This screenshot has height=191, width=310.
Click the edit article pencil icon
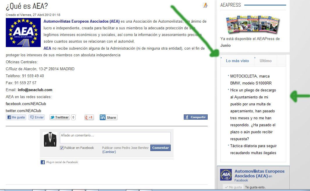tap(205, 5)
